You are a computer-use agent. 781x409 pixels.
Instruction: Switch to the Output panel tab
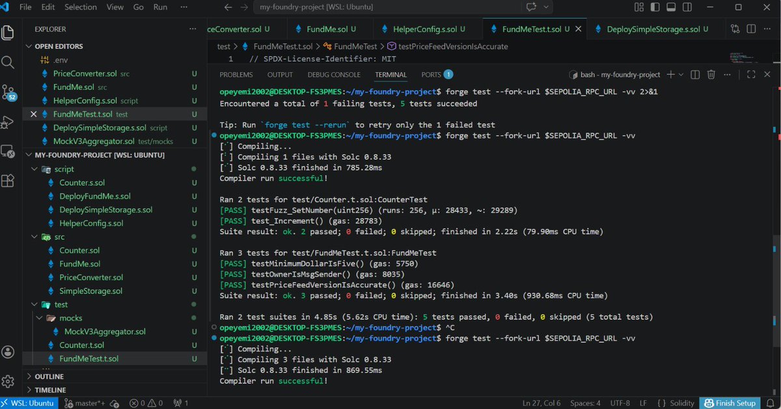click(280, 75)
